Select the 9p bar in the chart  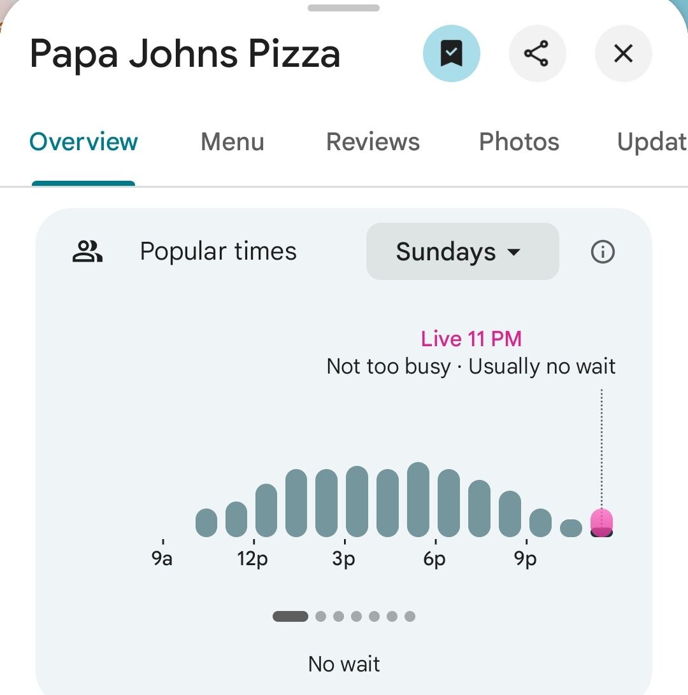(540, 523)
